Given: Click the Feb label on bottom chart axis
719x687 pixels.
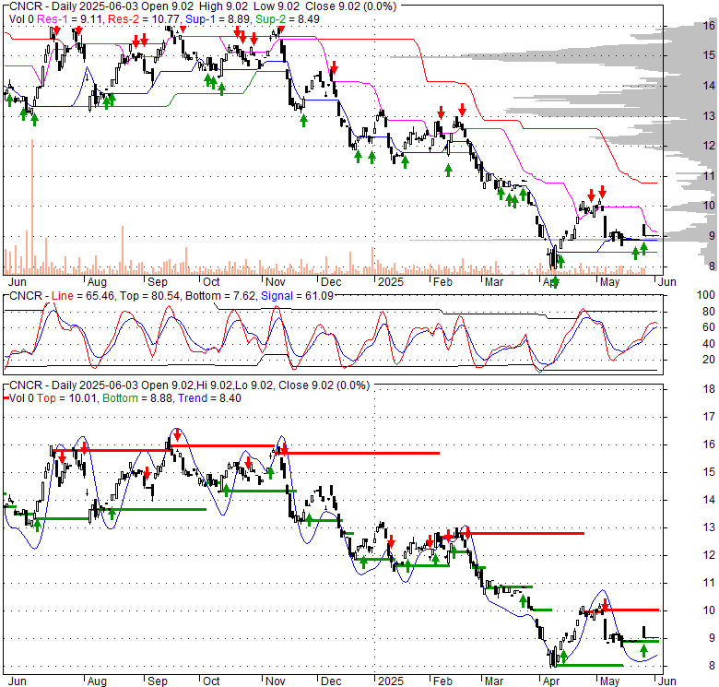Looking at the screenshot, I should click(x=442, y=681).
